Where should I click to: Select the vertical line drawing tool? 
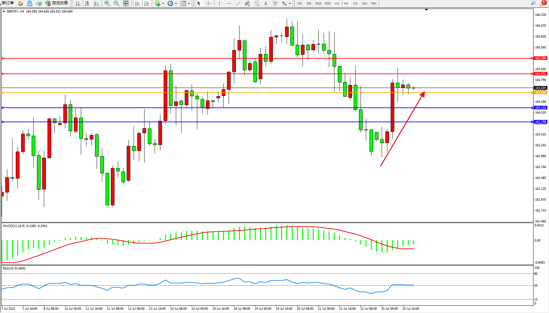click(220, 3)
